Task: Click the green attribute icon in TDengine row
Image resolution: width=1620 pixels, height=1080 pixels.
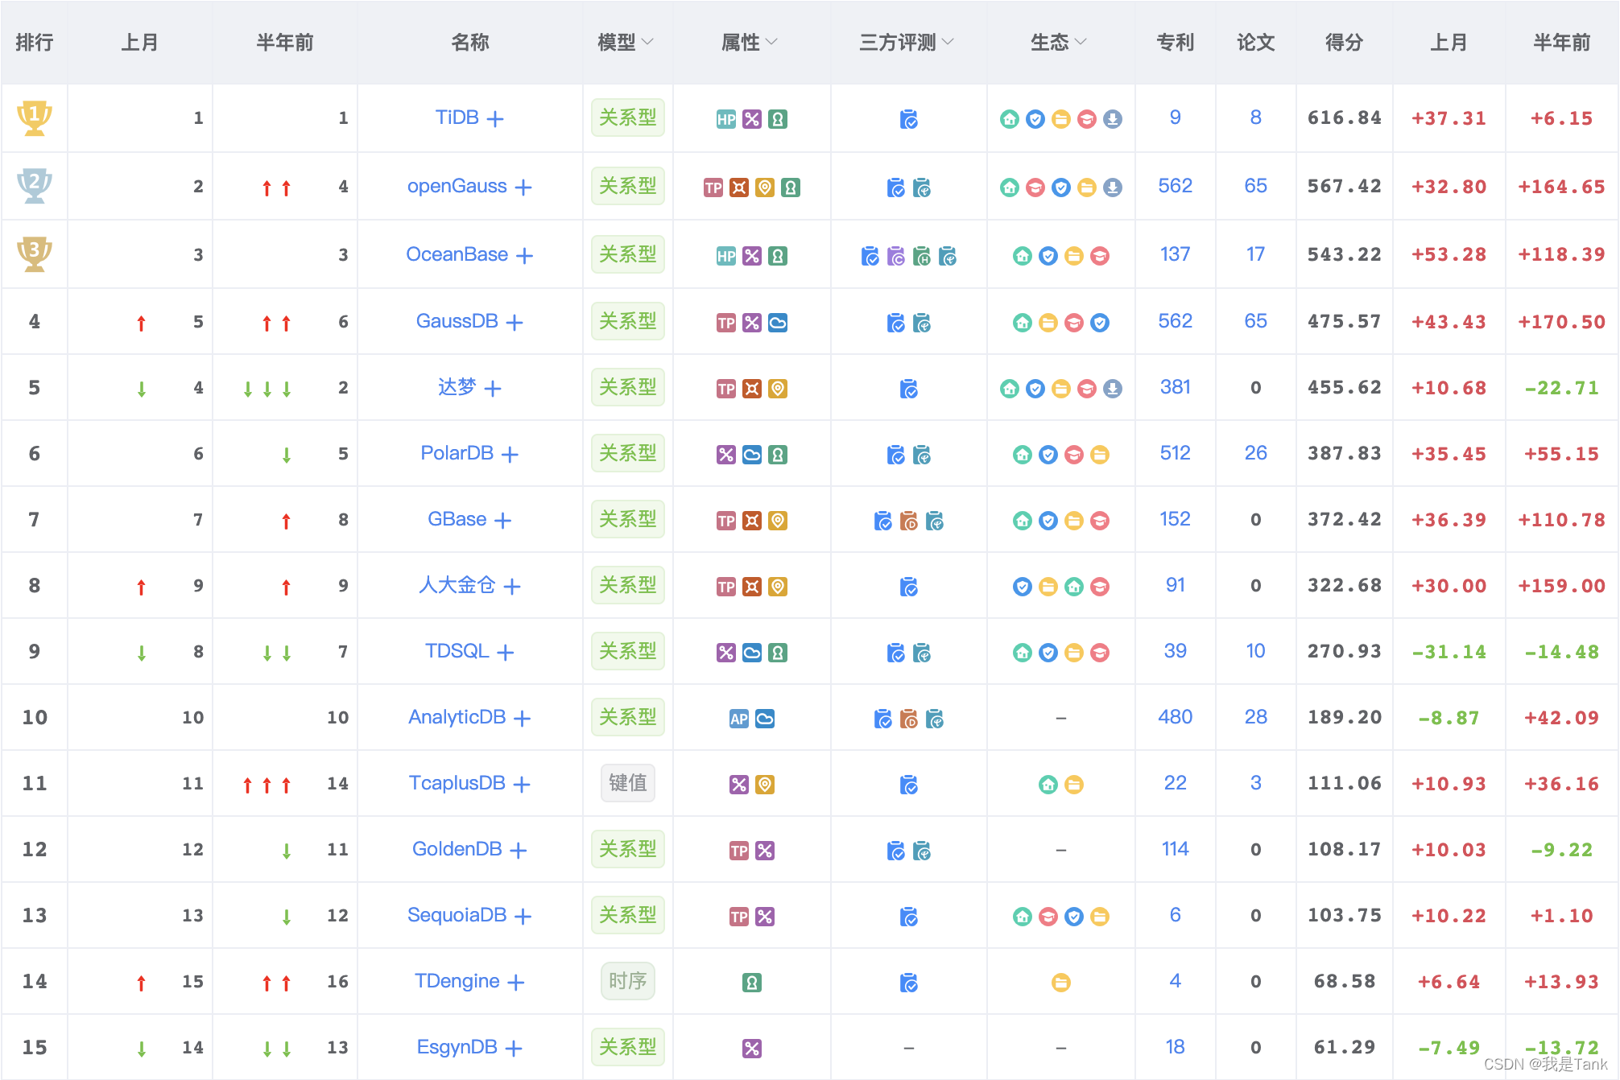Action: [x=752, y=982]
